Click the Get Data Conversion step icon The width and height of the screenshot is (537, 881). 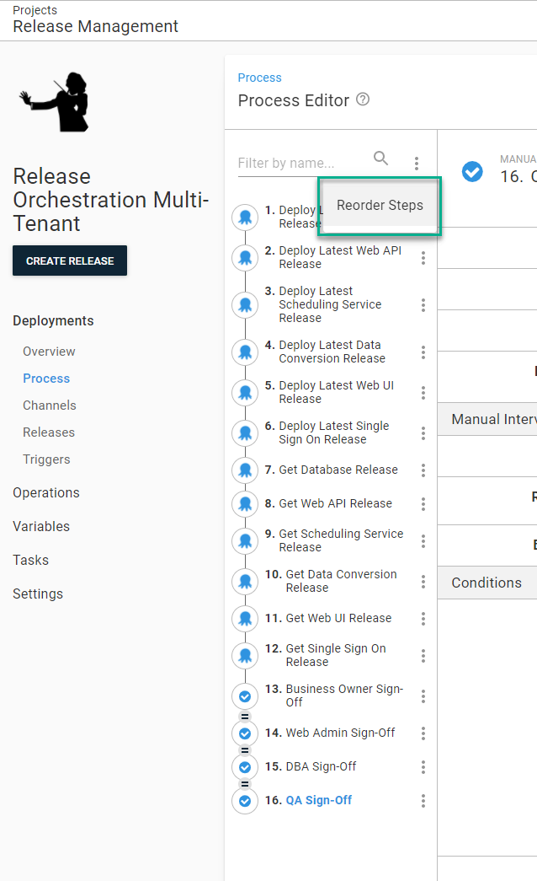click(245, 581)
